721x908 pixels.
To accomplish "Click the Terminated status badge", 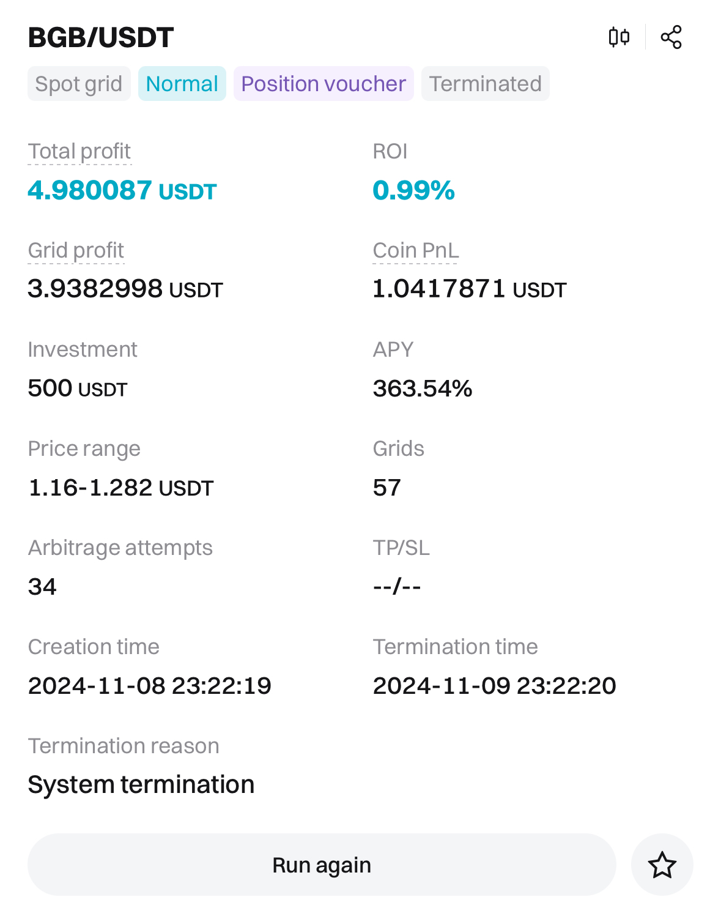I will tap(485, 83).
